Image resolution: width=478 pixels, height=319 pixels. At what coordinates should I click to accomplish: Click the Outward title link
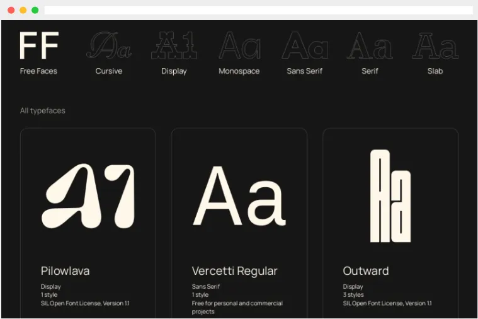[x=366, y=271]
